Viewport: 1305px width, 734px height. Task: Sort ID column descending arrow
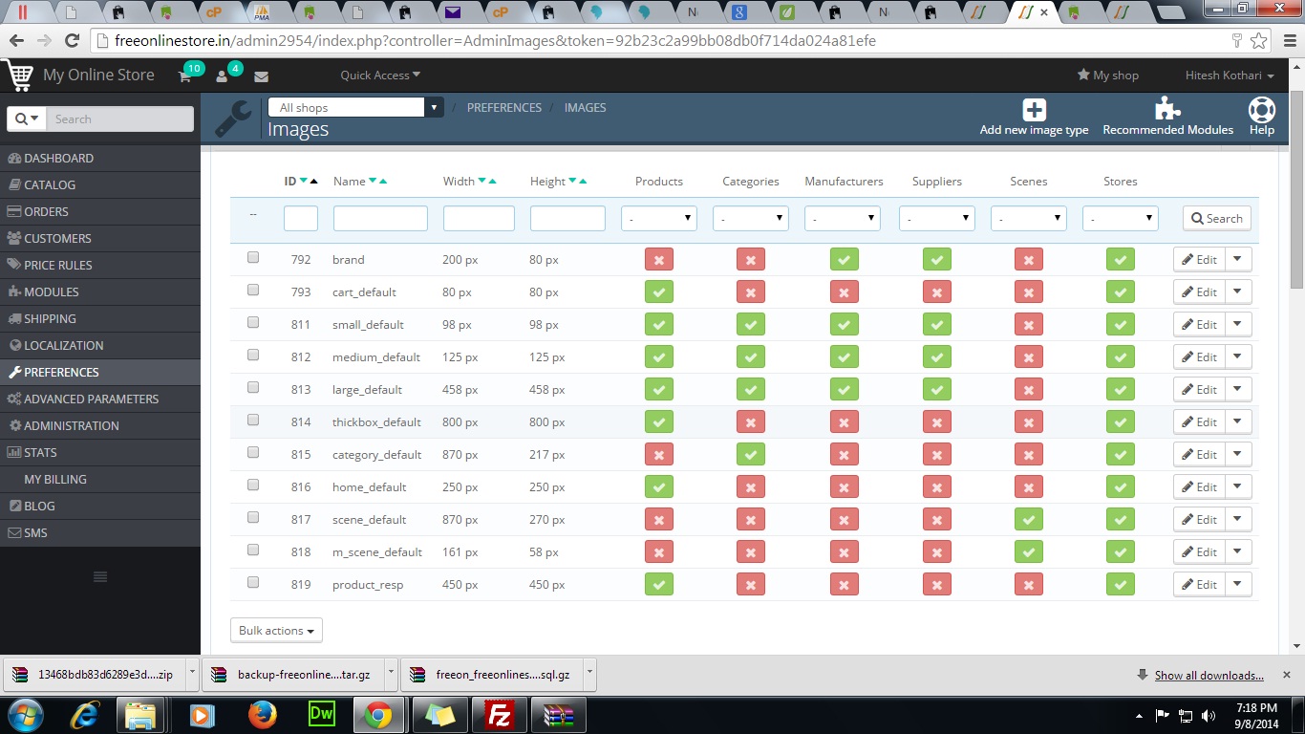click(x=304, y=182)
